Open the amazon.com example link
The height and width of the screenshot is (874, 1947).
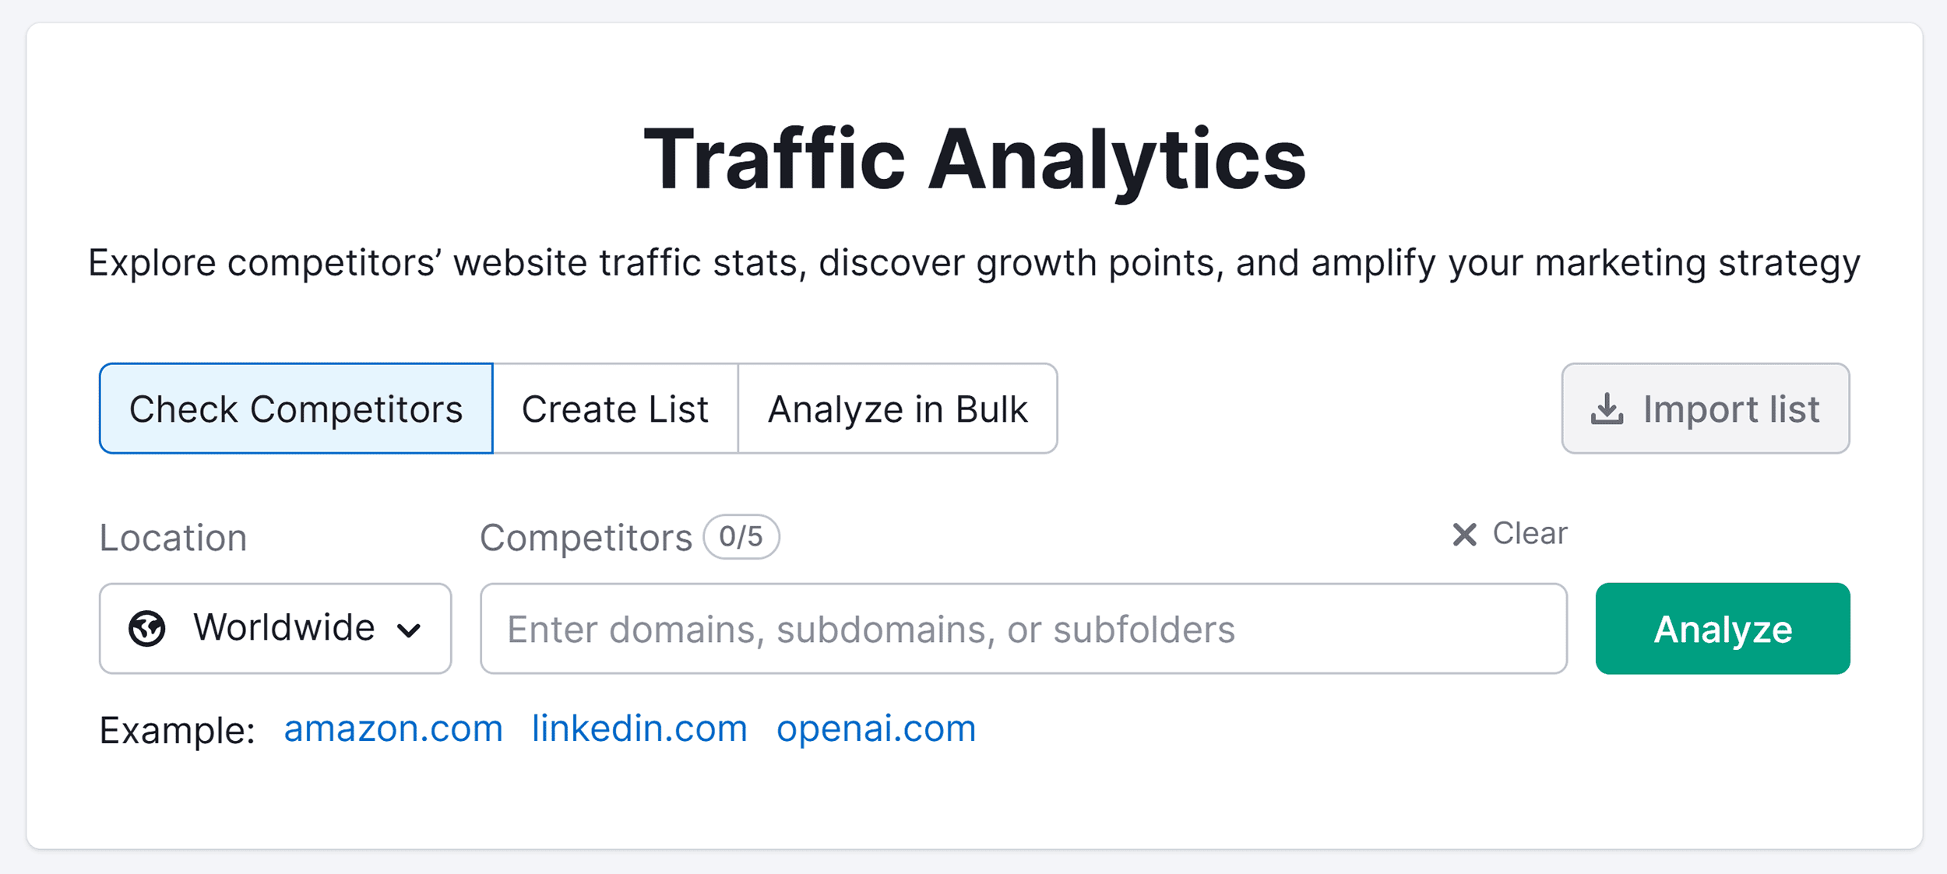(393, 728)
